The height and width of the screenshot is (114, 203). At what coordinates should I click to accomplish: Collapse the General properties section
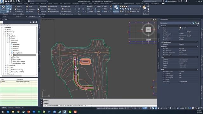(x=197, y=26)
